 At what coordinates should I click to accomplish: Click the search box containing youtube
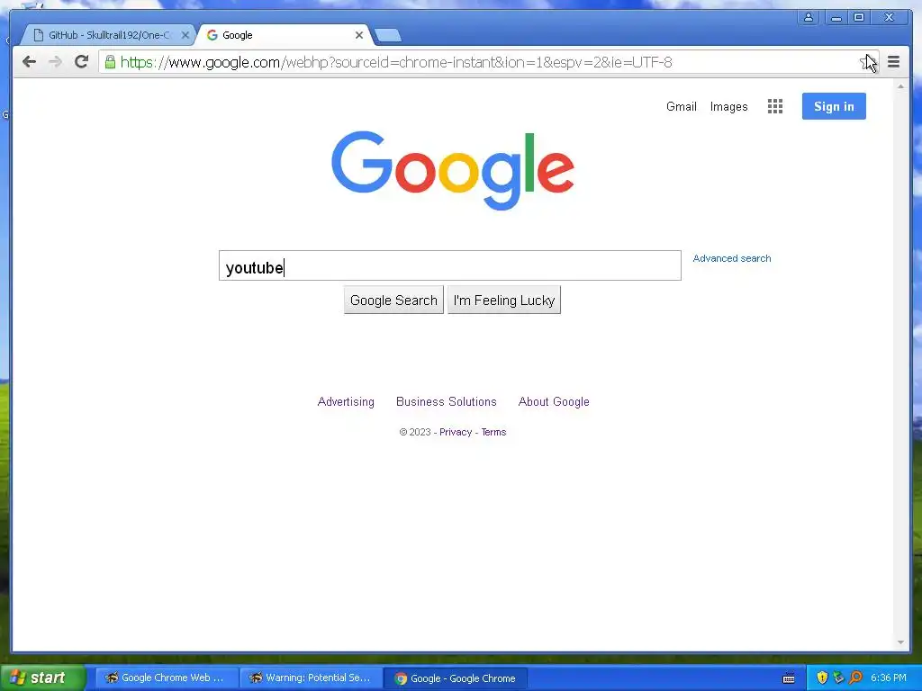450,265
